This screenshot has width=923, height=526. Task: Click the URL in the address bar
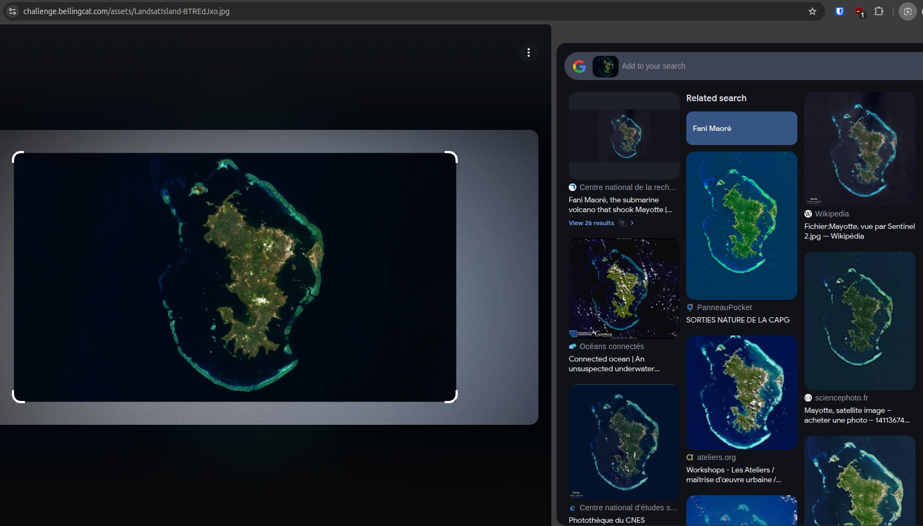126,11
